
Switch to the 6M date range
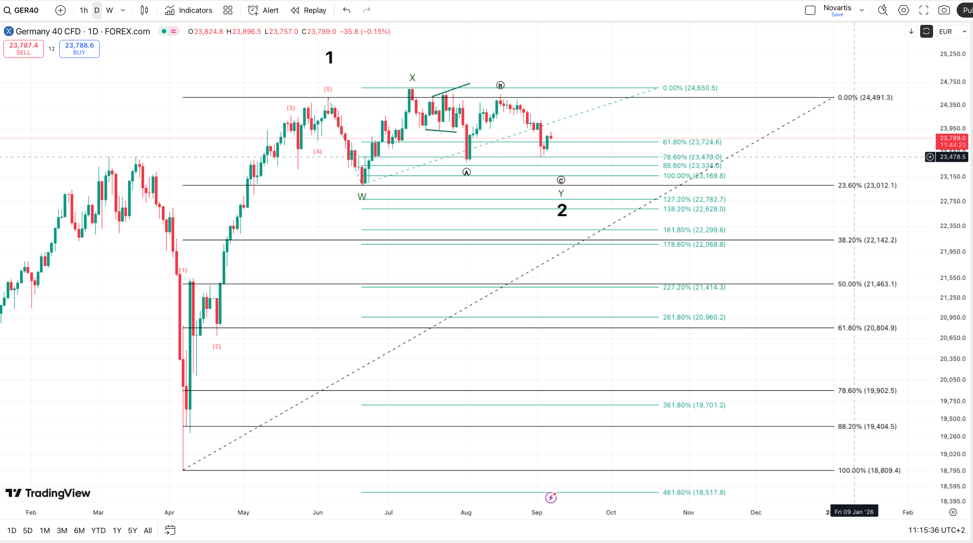(x=79, y=531)
